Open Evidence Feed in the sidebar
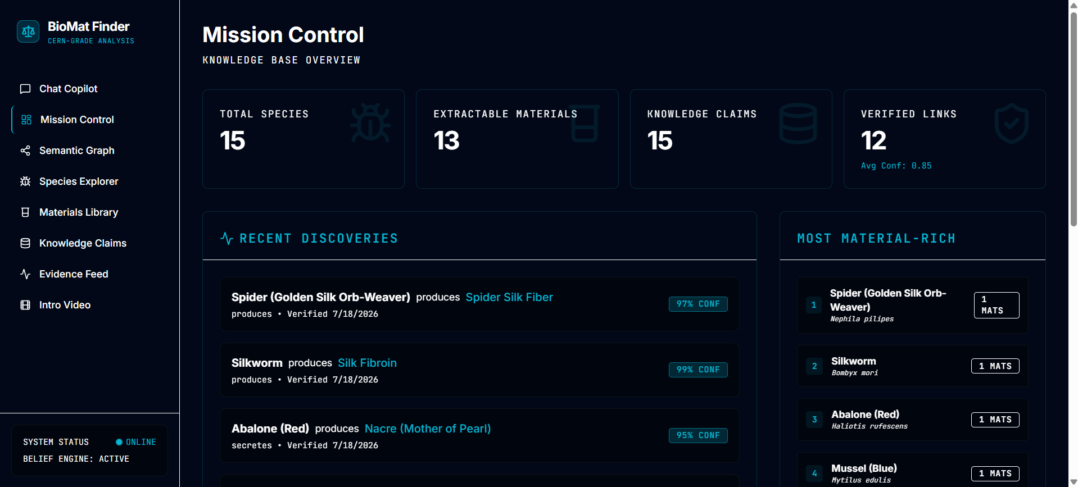The height and width of the screenshot is (487, 1078). (90, 274)
